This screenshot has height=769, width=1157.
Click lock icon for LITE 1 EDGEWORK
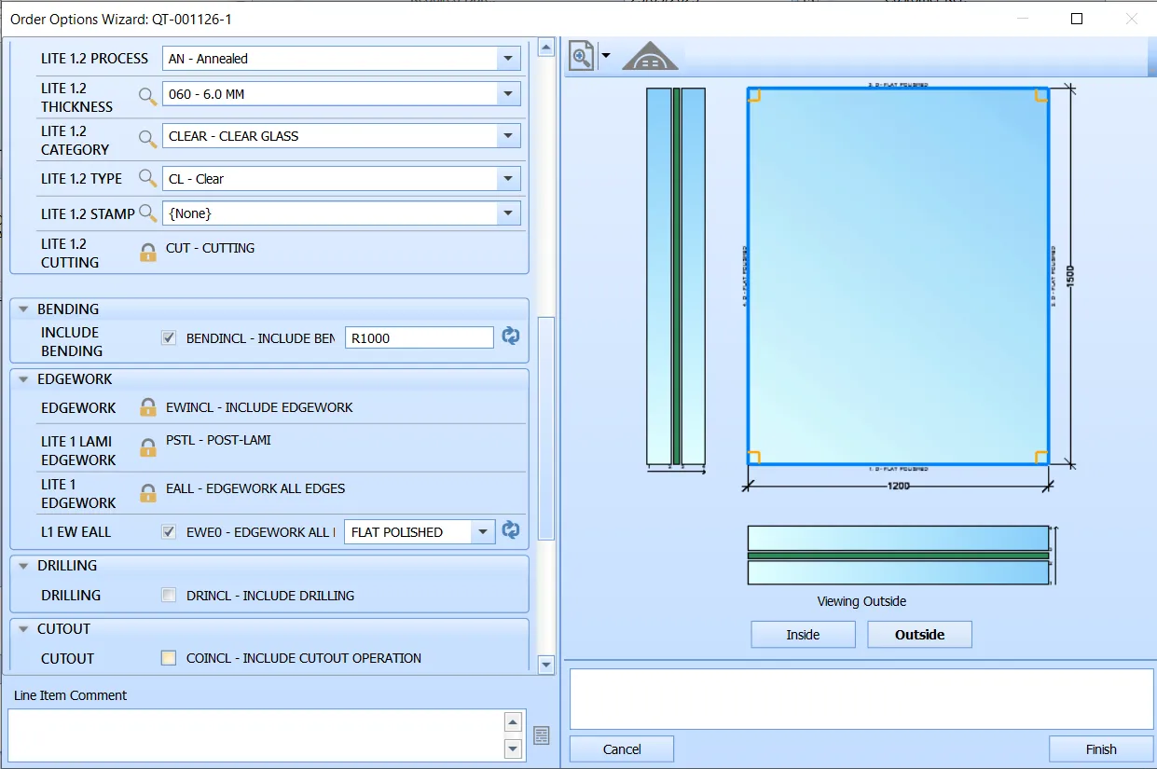147,492
